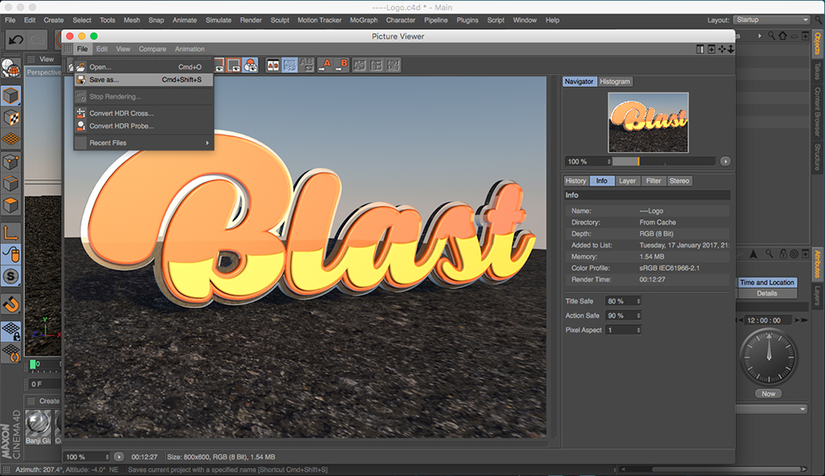The image size is (825, 476).
Task: Click the Set as A icon
Action: (x=325, y=65)
